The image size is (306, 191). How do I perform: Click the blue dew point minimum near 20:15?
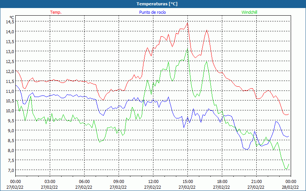[x=247, y=149]
